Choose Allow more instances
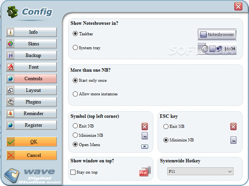This screenshot has width=249, height=186. [95, 94]
